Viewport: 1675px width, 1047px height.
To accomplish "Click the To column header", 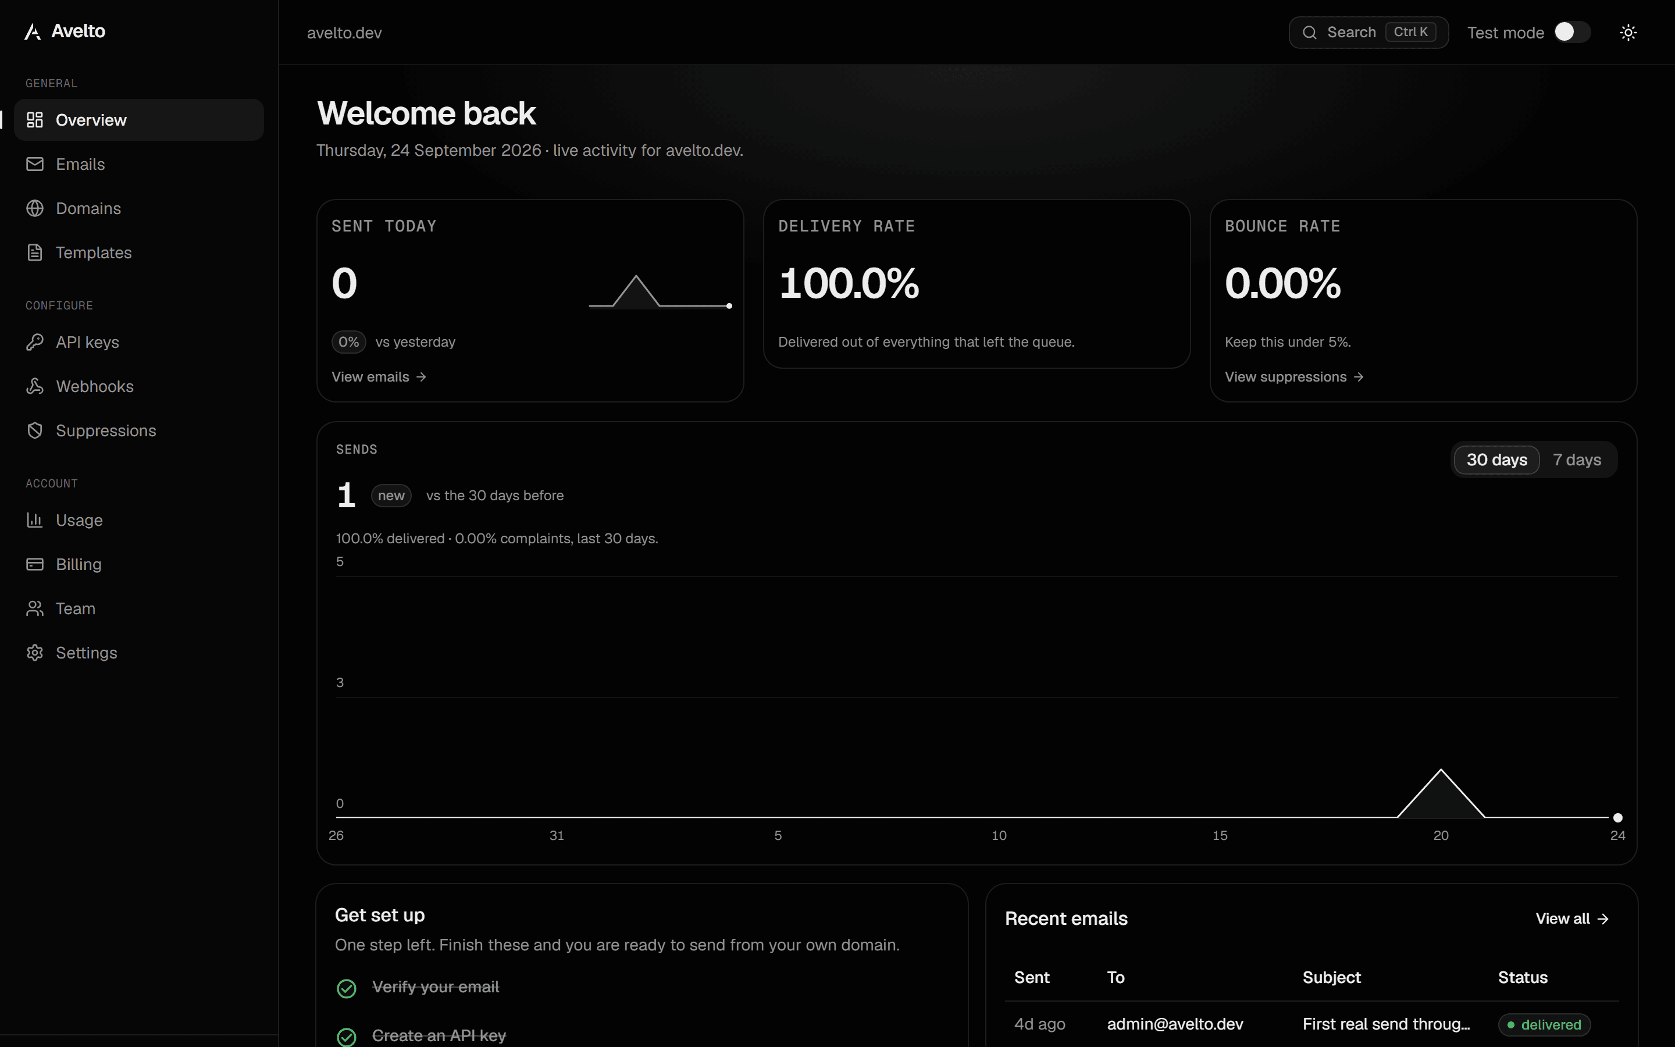I will click(x=1116, y=978).
